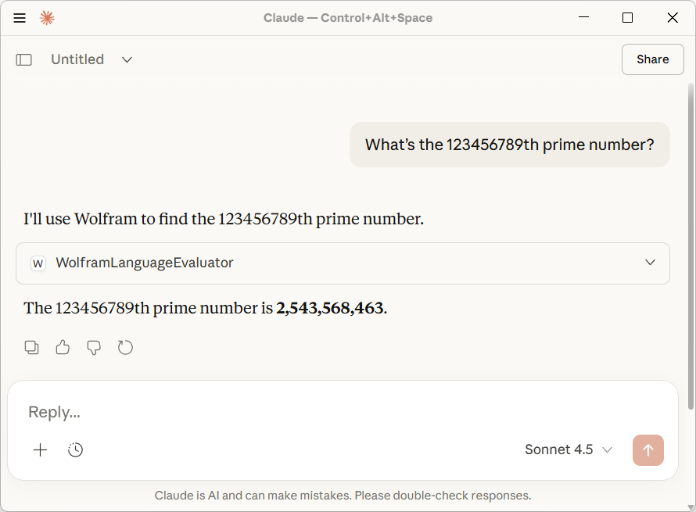Image resolution: width=696 pixels, height=512 pixels.
Task: Click the vertical scrollbar on the right
Action: point(690,242)
